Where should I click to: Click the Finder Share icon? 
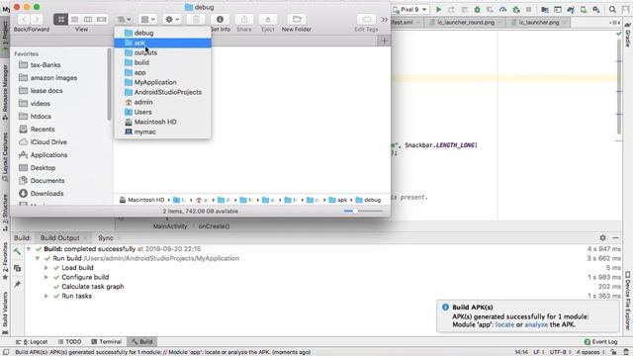click(244, 19)
